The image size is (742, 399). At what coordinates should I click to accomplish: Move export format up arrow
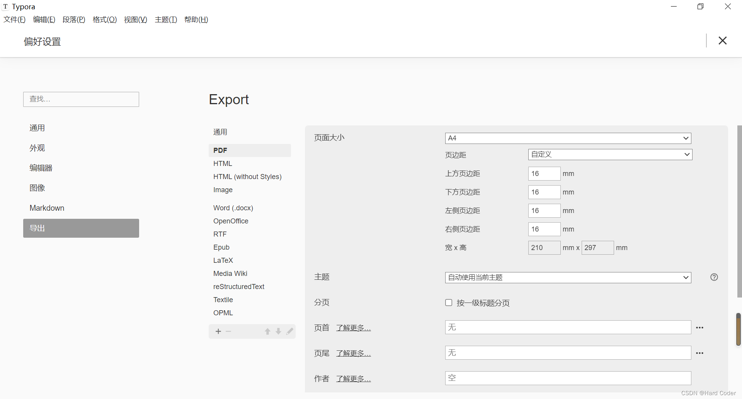pos(267,331)
